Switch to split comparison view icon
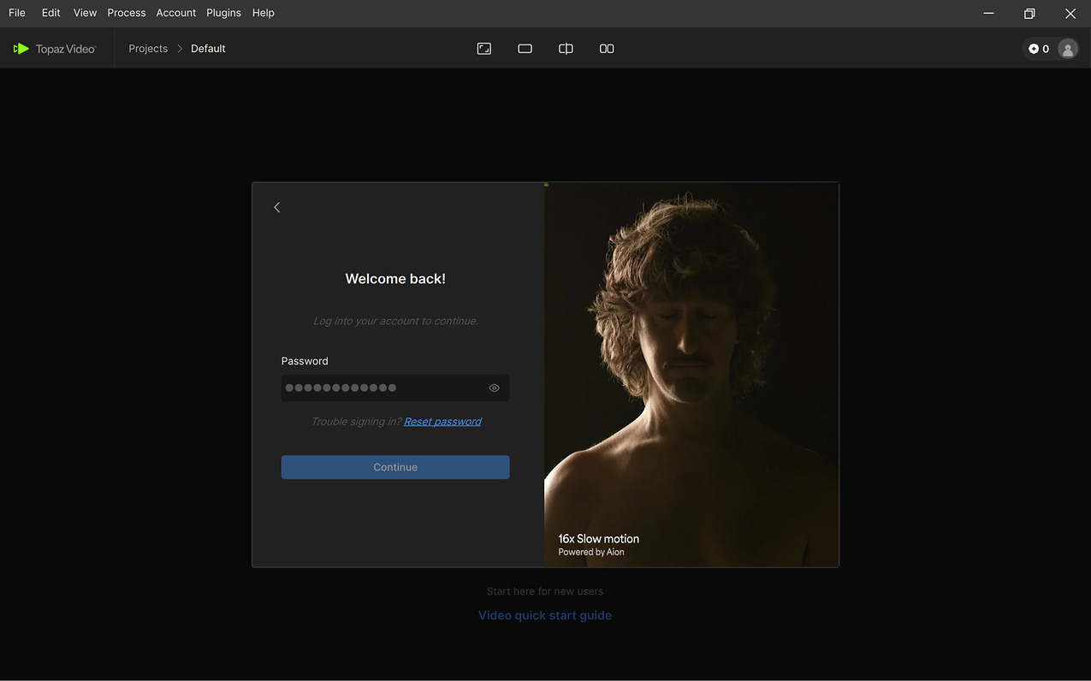This screenshot has width=1091, height=681. coord(566,49)
